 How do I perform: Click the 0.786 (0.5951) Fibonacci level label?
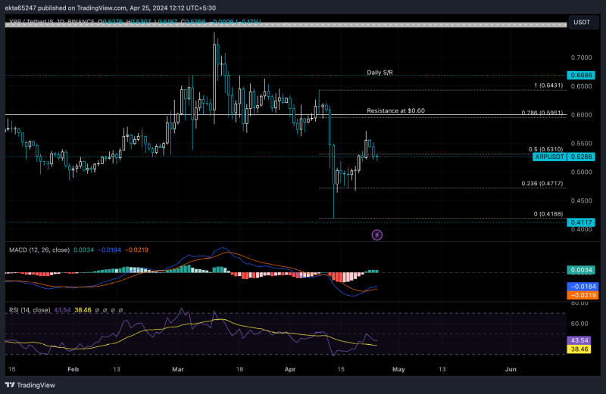point(542,113)
